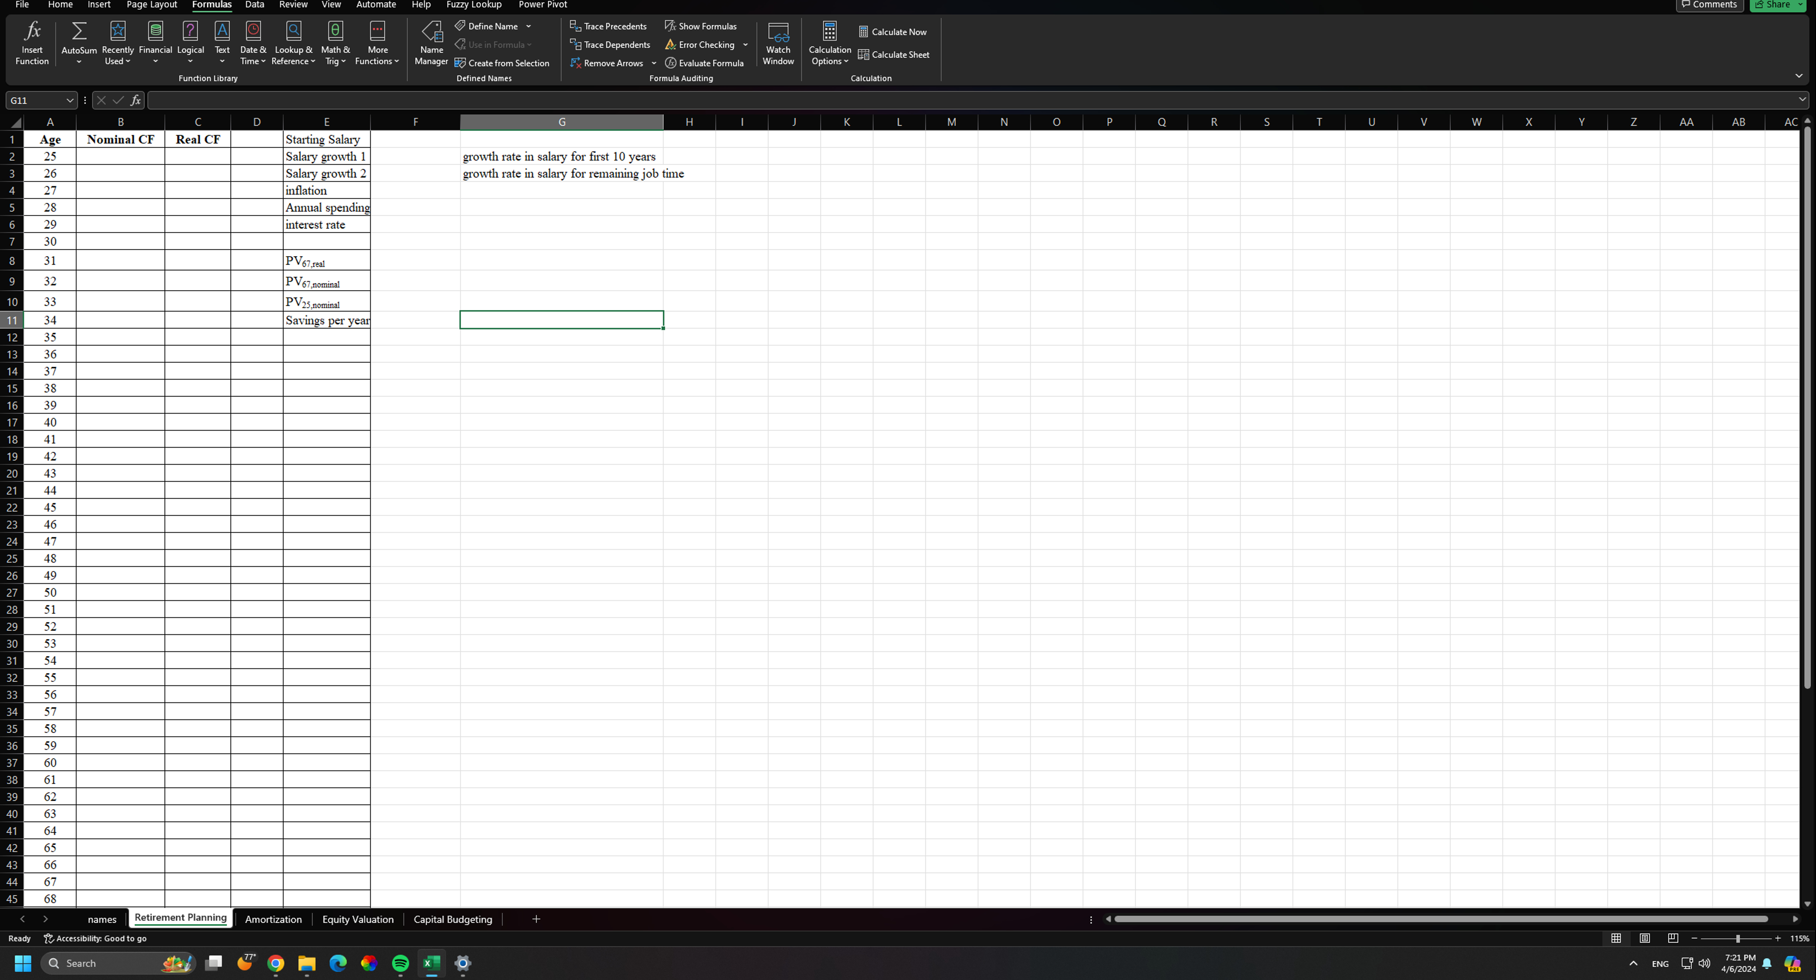The image size is (1816, 980).
Task: Open Chrome from the taskbar
Action: point(276,963)
